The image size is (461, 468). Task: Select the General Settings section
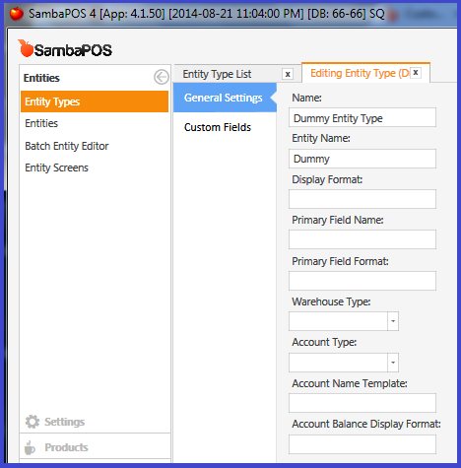224,98
